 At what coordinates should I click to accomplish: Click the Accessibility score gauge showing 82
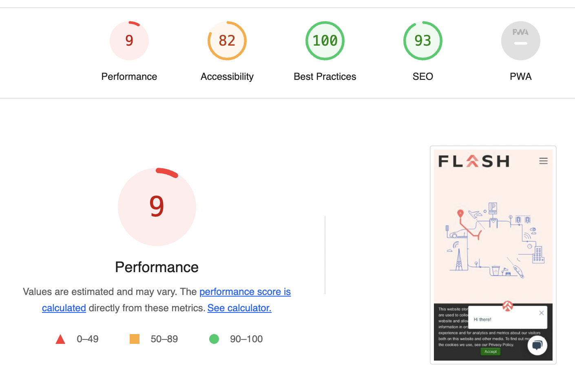[227, 41]
